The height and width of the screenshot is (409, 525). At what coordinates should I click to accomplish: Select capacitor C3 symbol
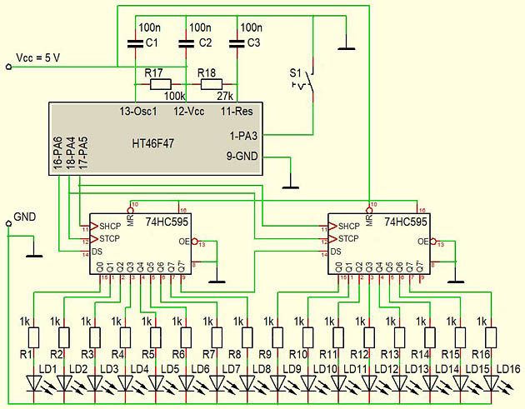pyautogui.click(x=237, y=44)
